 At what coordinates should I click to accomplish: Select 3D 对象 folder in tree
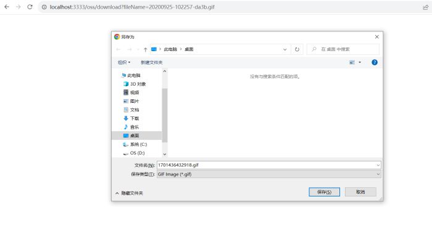pyautogui.click(x=135, y=84)
